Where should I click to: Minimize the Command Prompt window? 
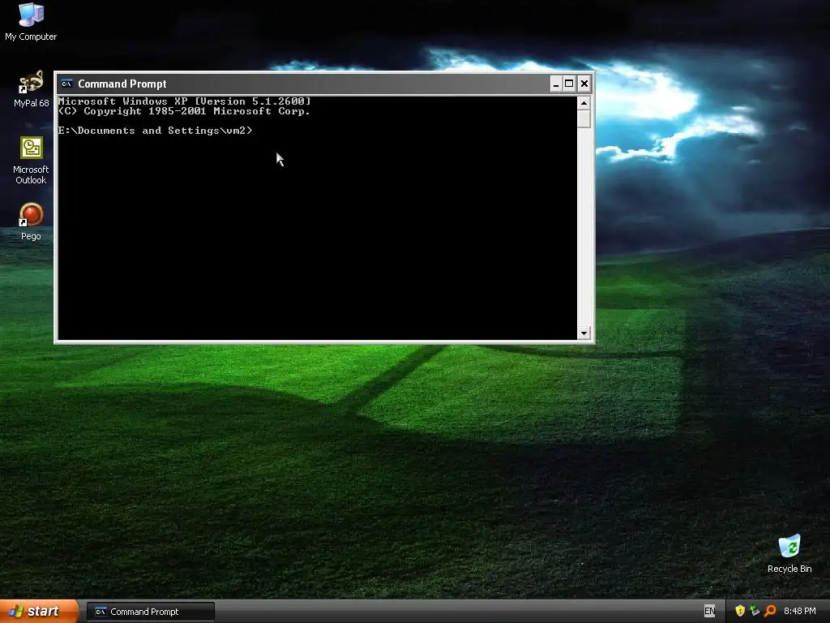click(556, 84)
